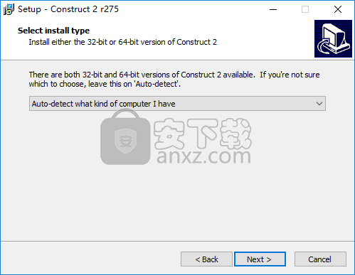Click the computer wizard image in header
The width and height of the screenshot is (355, 275).
[x=333, y=38]
